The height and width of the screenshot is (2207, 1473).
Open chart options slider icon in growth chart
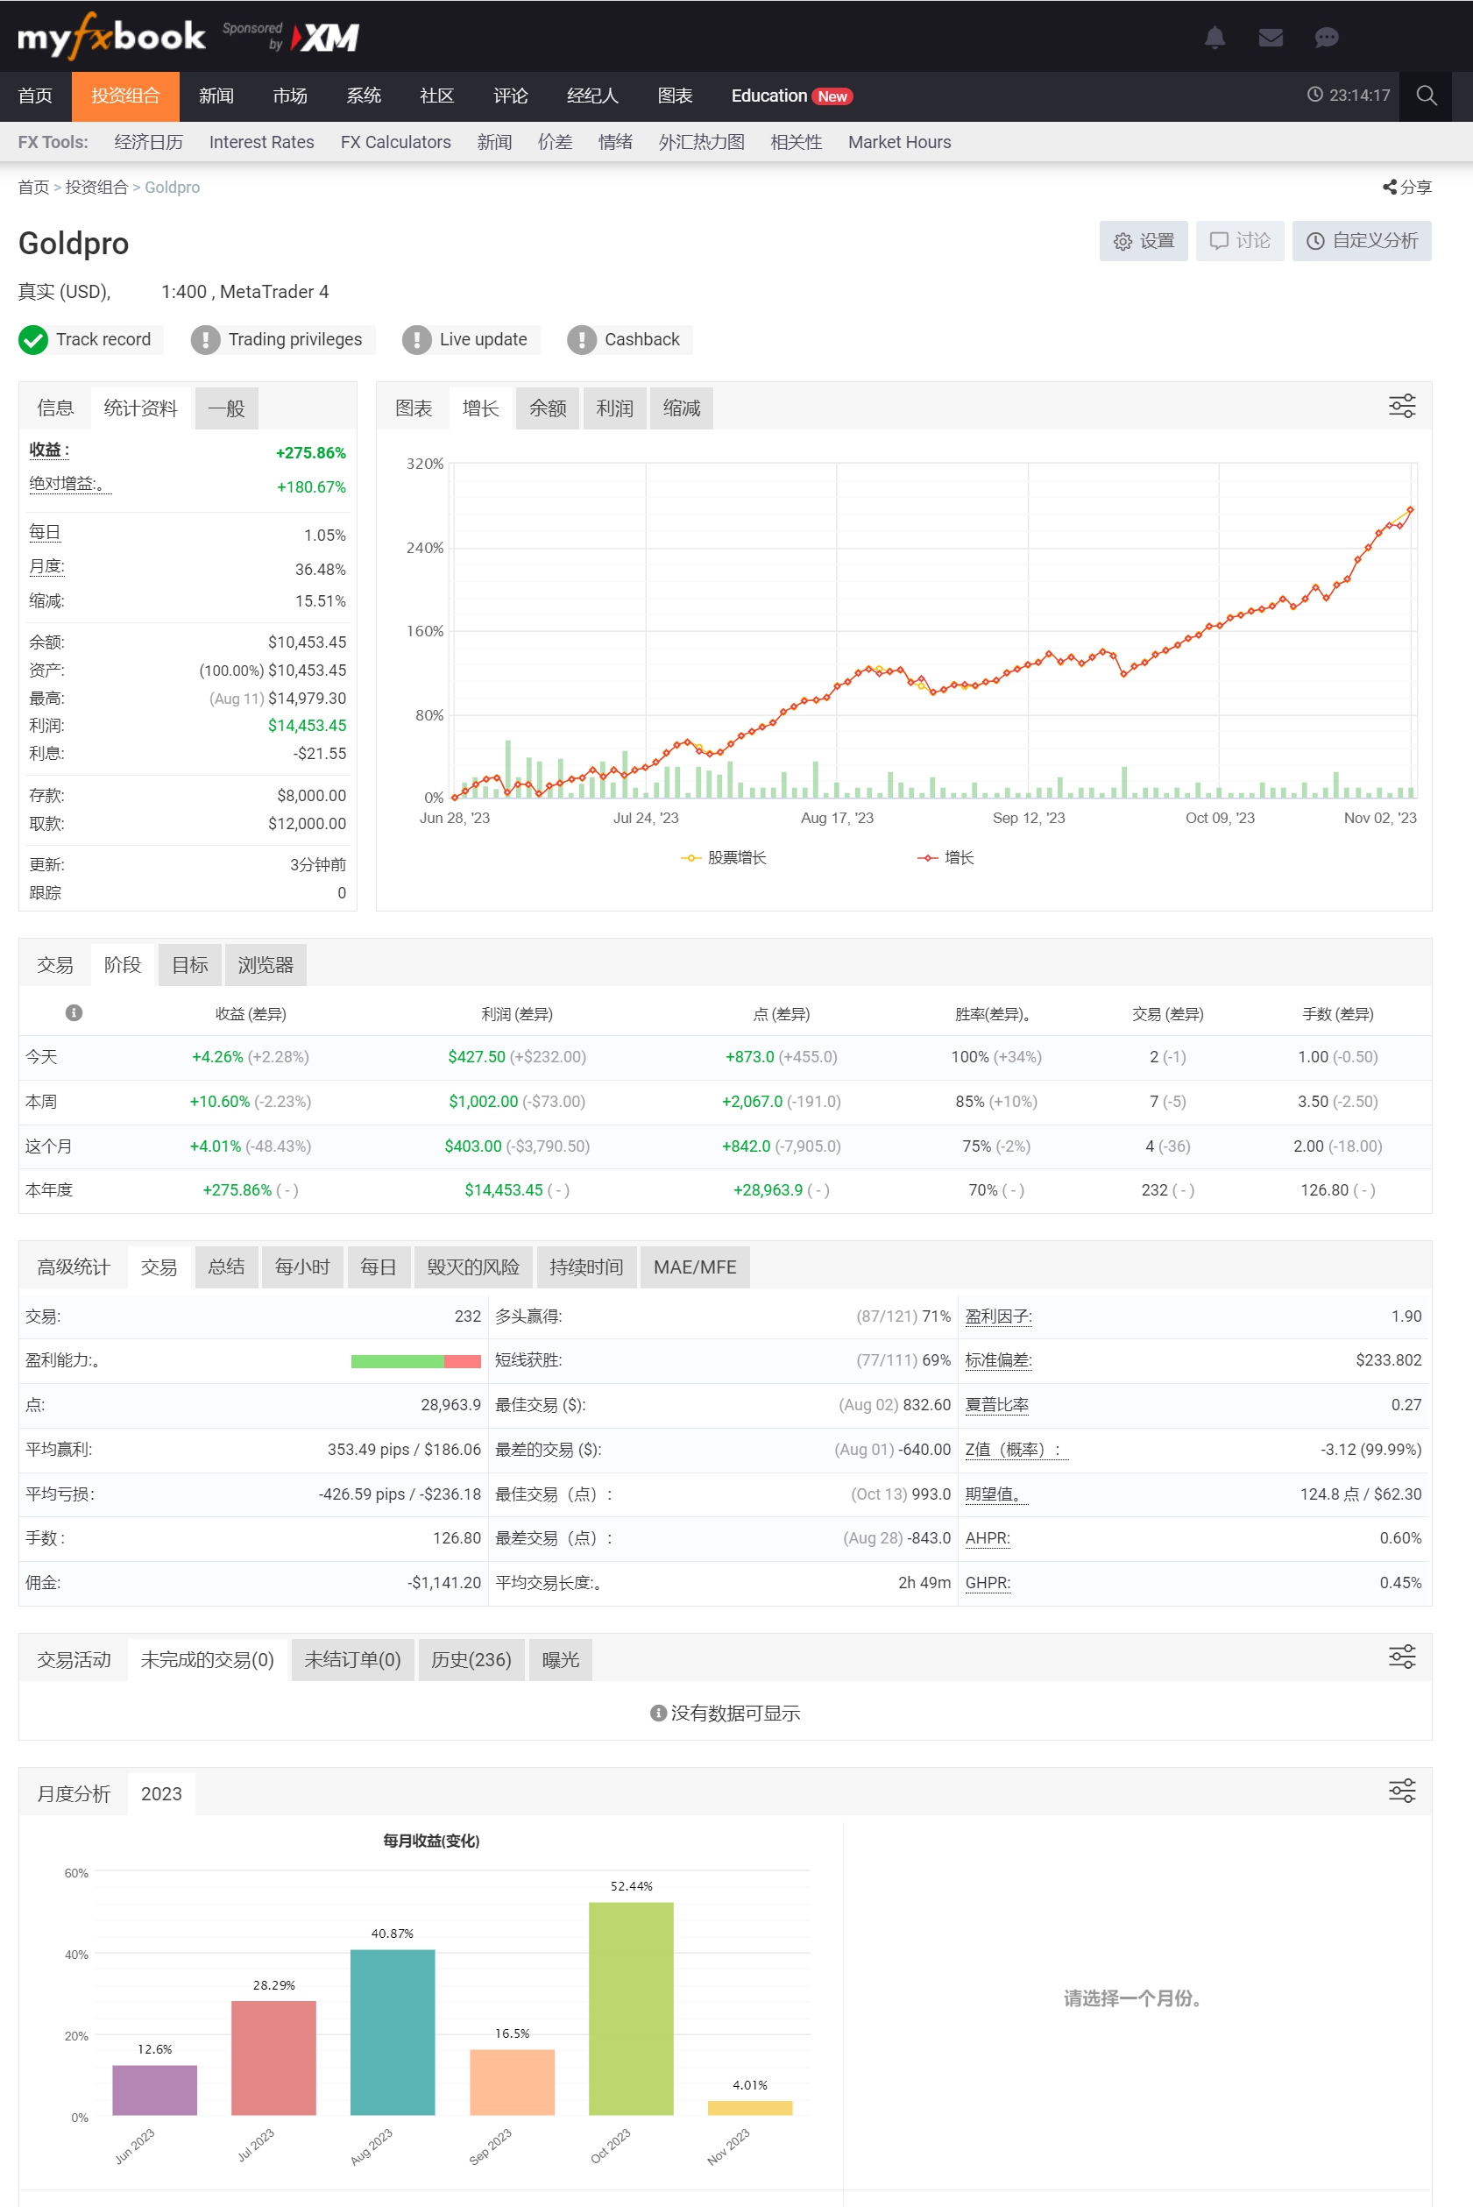coord(1402,406)
